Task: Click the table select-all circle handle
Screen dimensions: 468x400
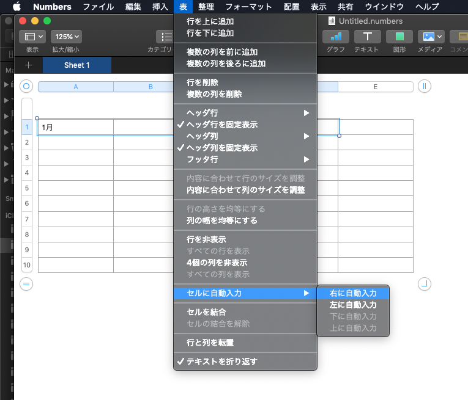Action: coord(26,86)
